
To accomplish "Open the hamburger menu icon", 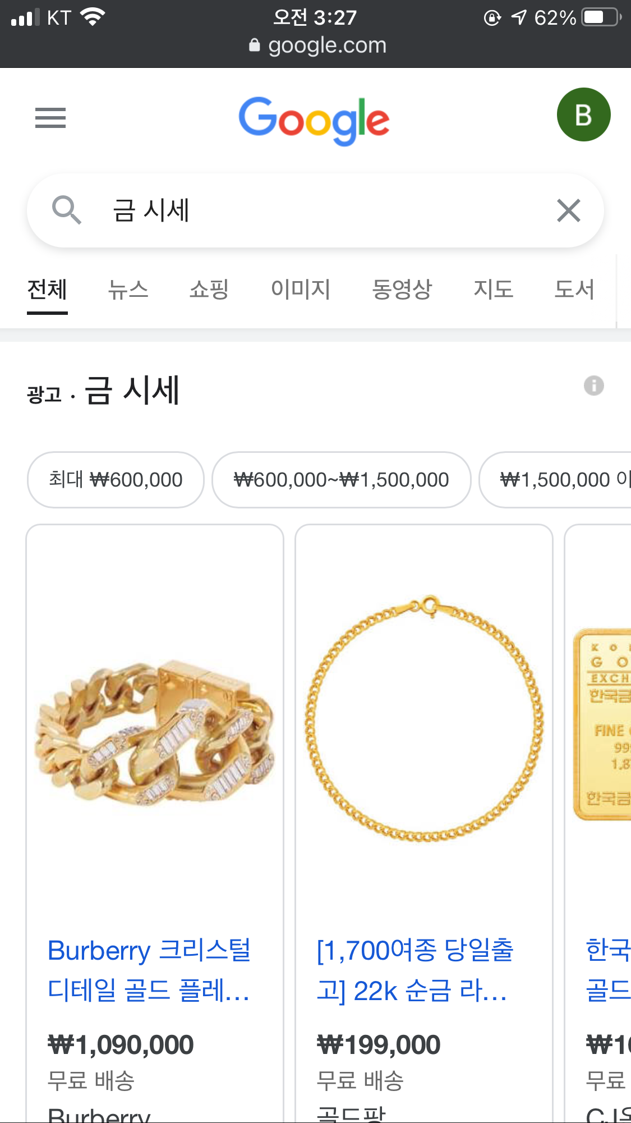I will [x=50, y=118].
